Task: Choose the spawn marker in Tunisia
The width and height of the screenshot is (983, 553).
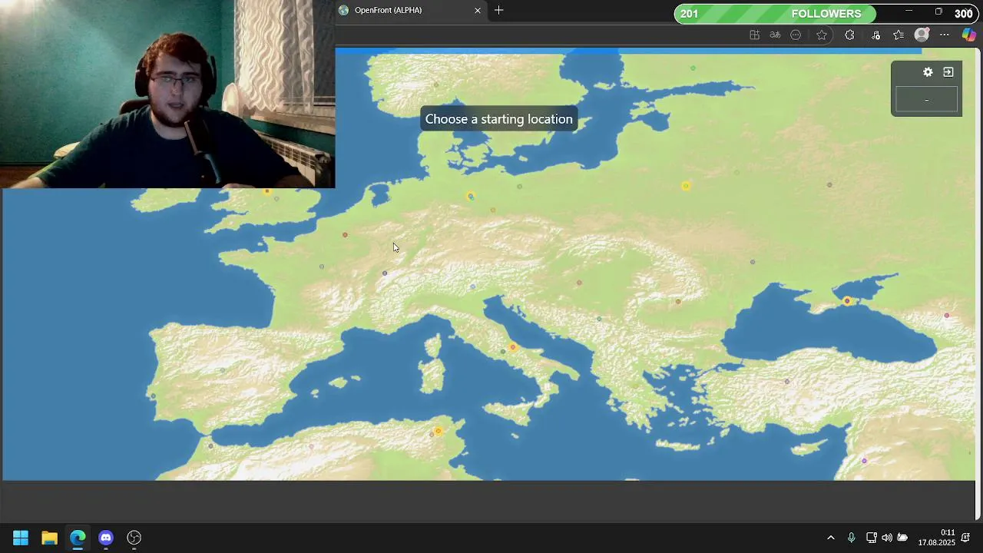Action: [x=438, y=431]
